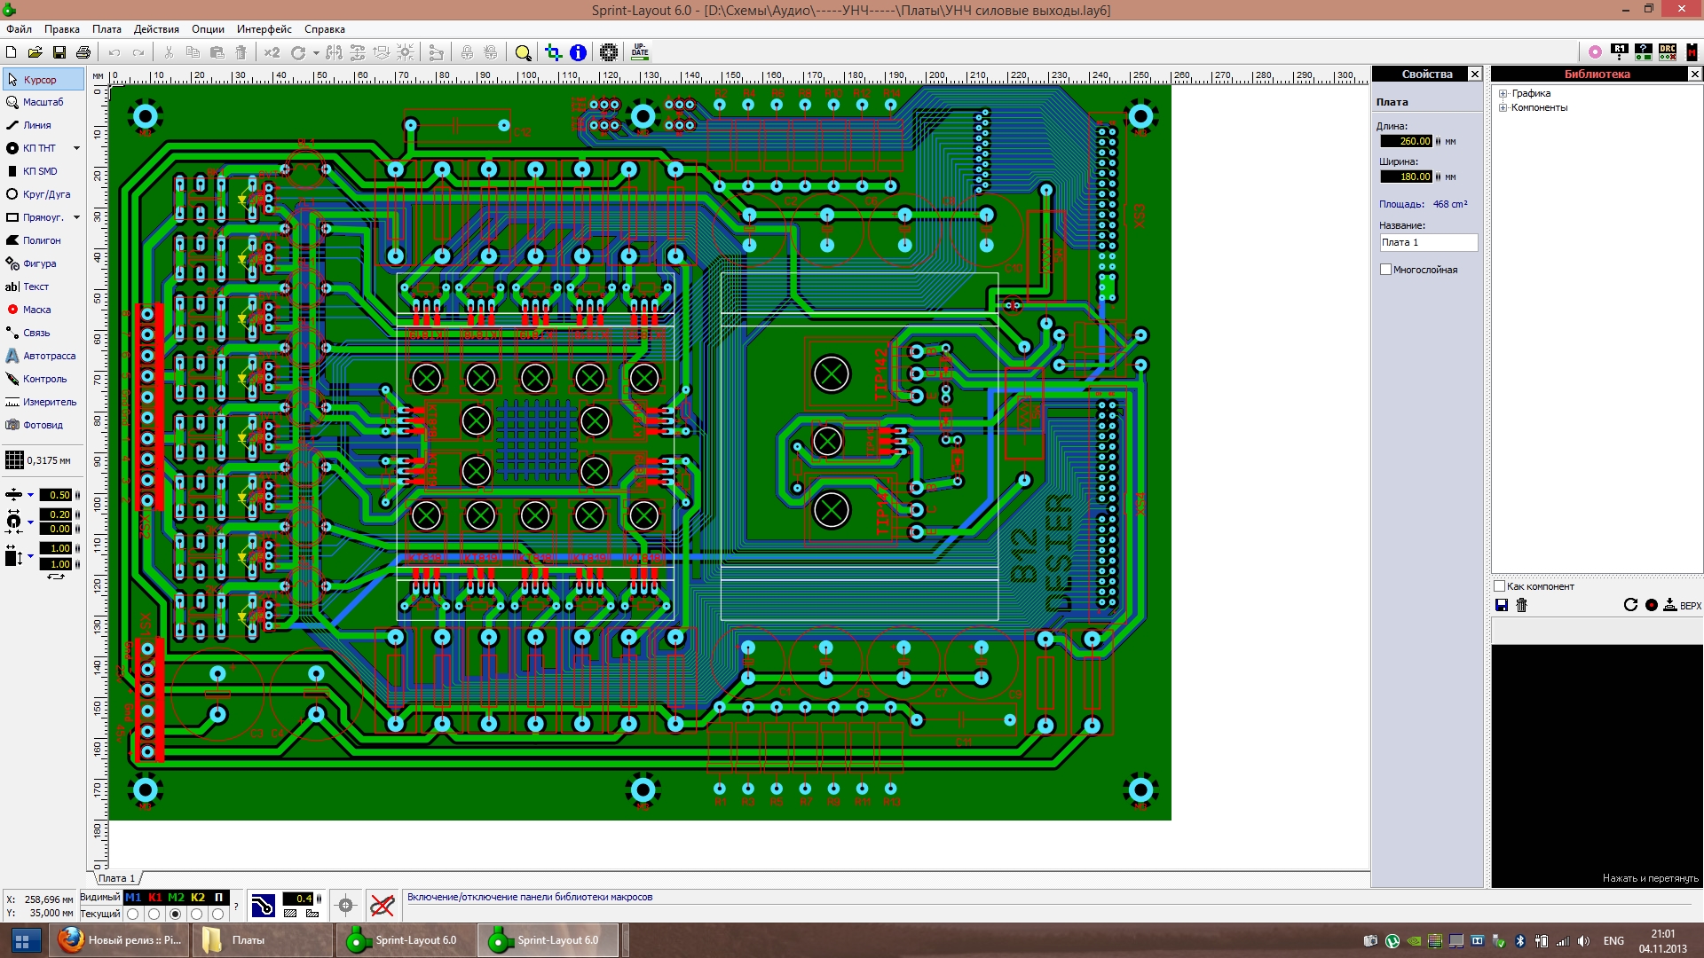Screen dimensions: 1704x958
Task: Expand the Компоненты library tree node
Action: pos(1503,107)
